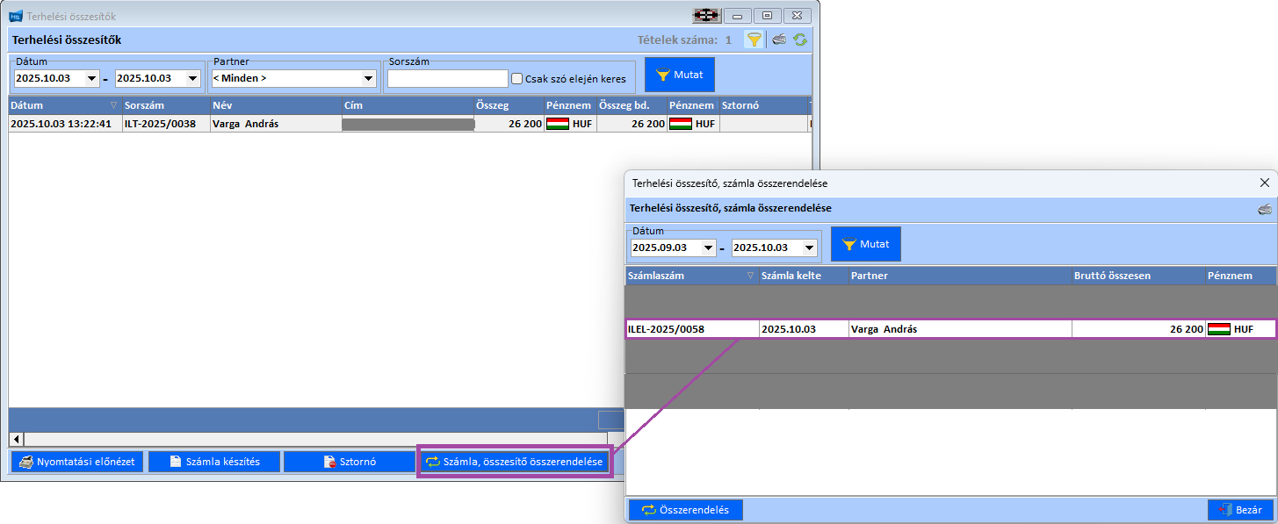Toggle the filter funnel icon in the header

[754, 39]
